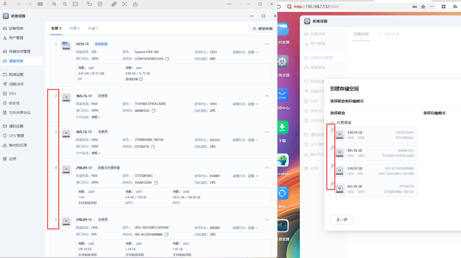Open the thumbnail grid view icon
Viewport: 461px width, 258px height.
tap(40, 4)
